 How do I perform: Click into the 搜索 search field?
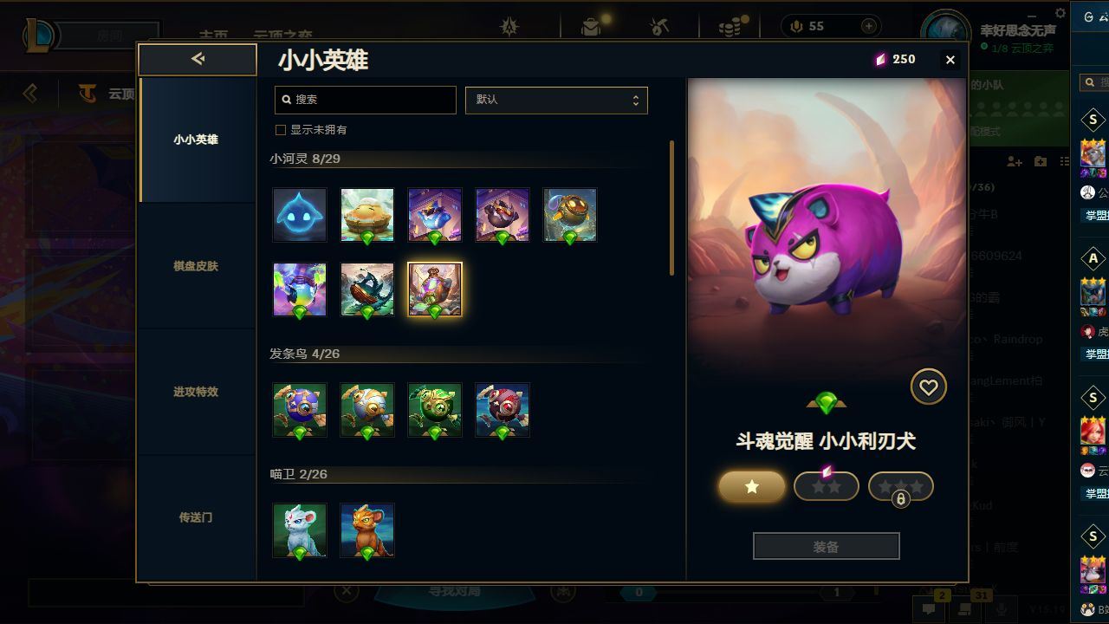366,100
